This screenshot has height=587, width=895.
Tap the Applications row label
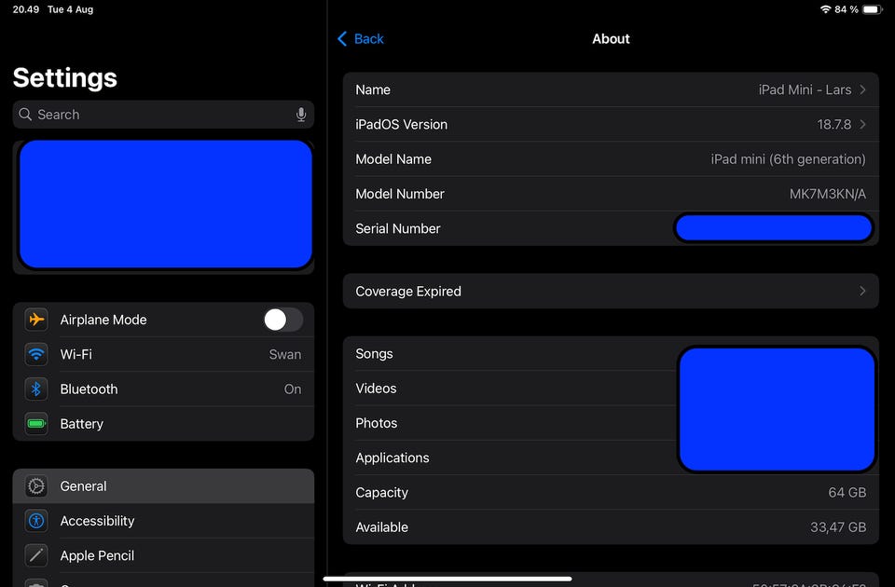pos(392,458)
